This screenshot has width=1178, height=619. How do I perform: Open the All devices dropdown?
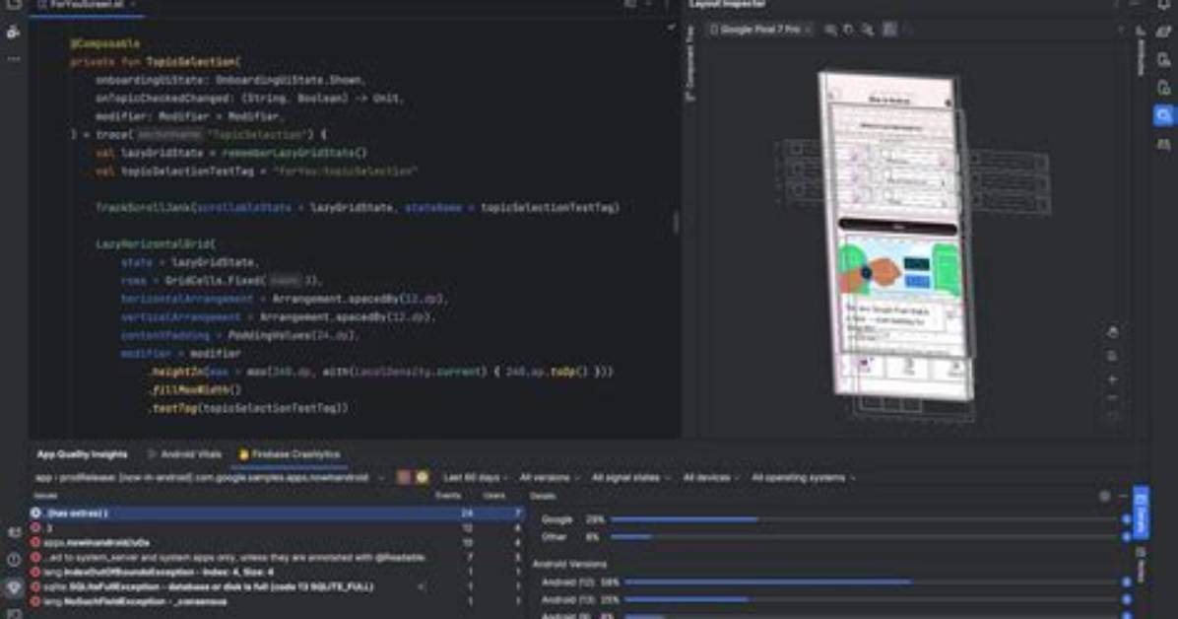click(x=710, y=478)
